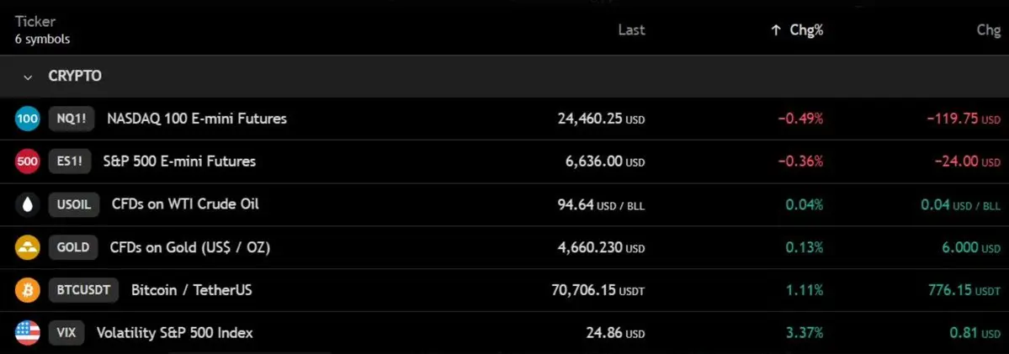Click the Ticker column header
This screenshot has height=354, width=1009.
coord(35,22)
